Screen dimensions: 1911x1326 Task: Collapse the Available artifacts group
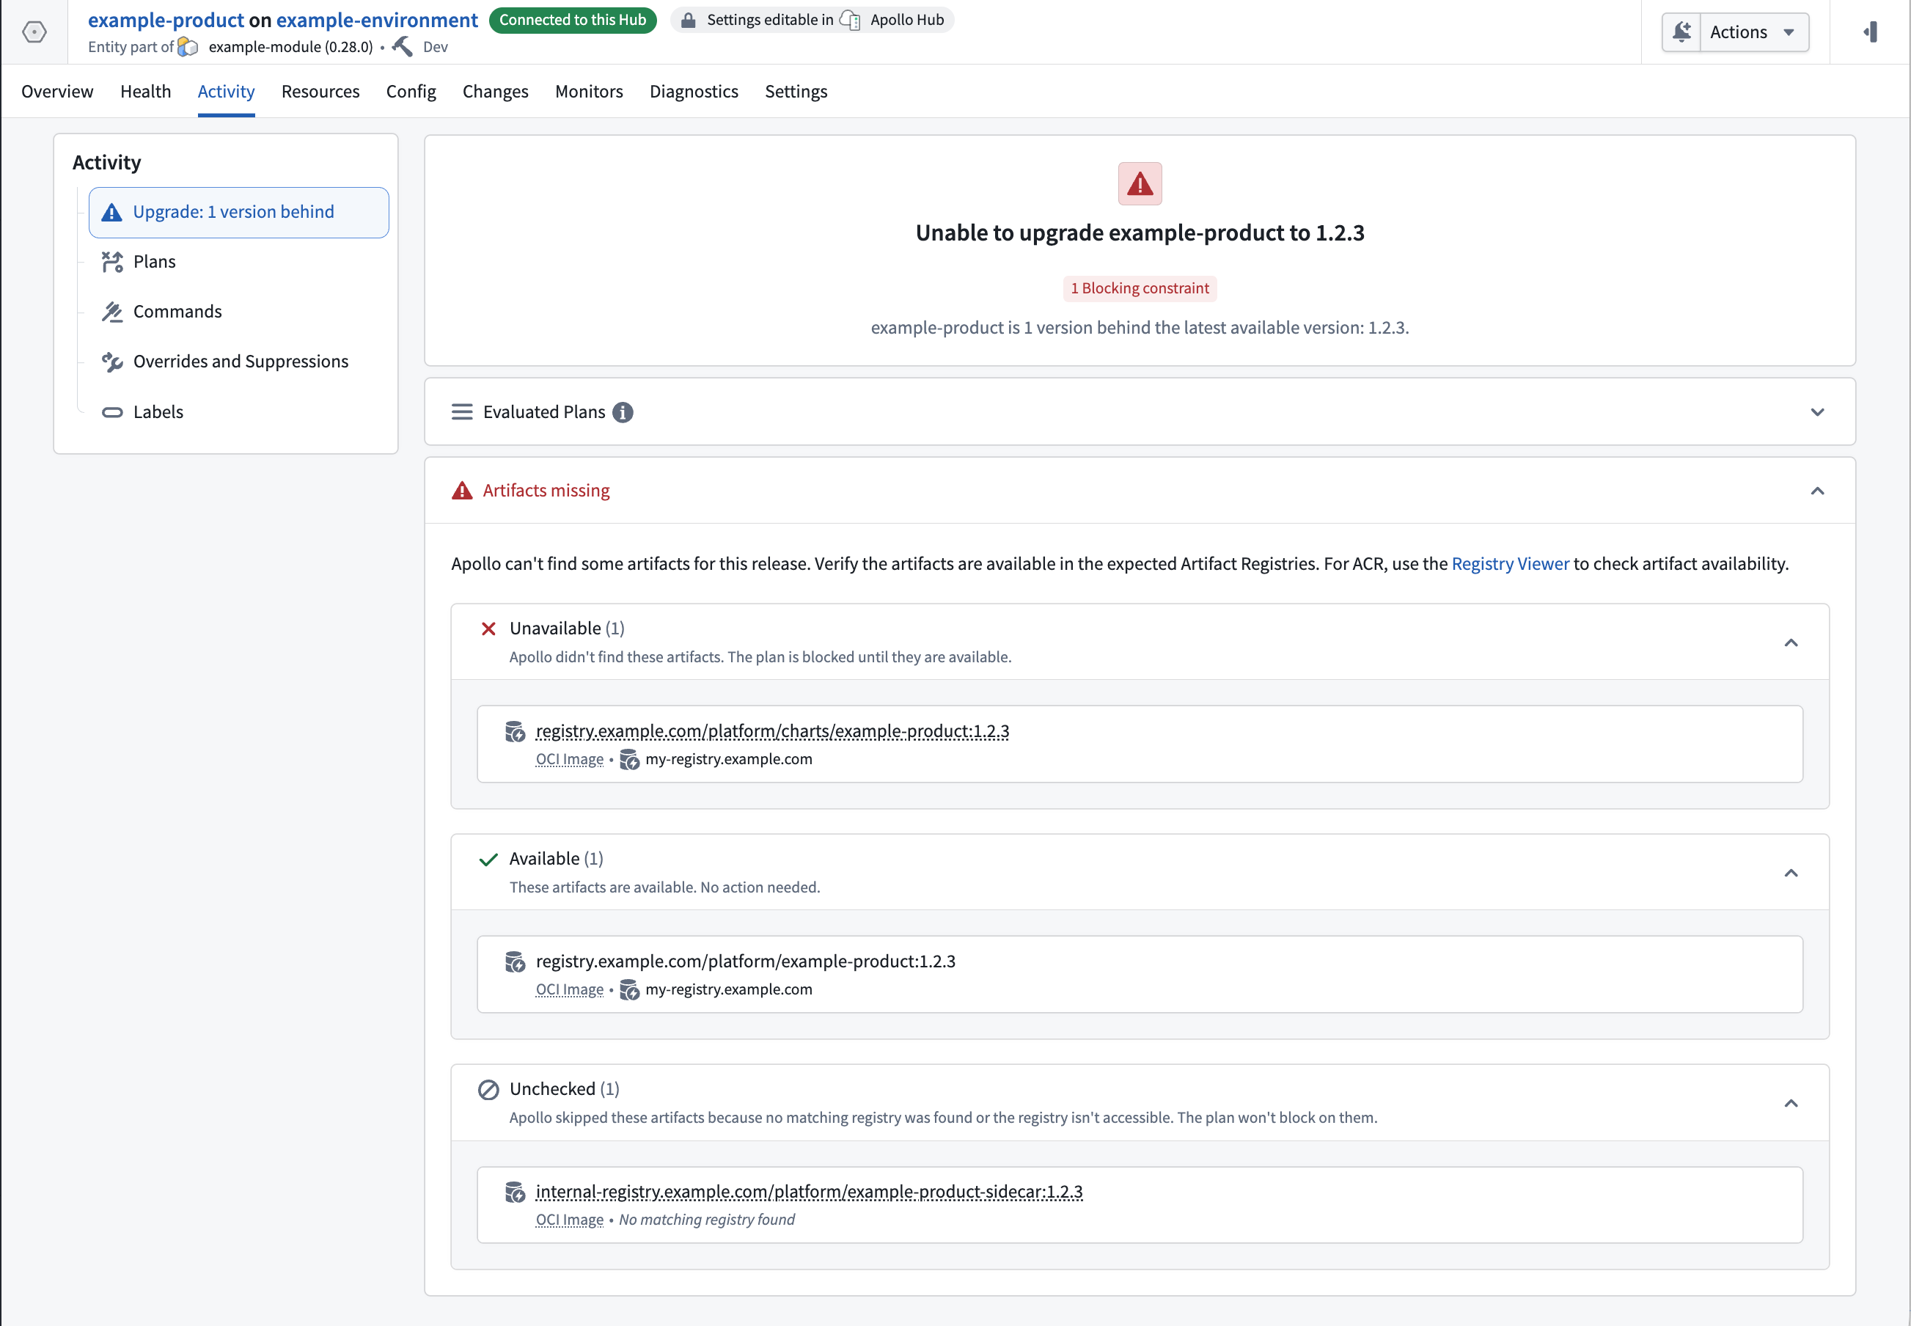click(1791, 872)
